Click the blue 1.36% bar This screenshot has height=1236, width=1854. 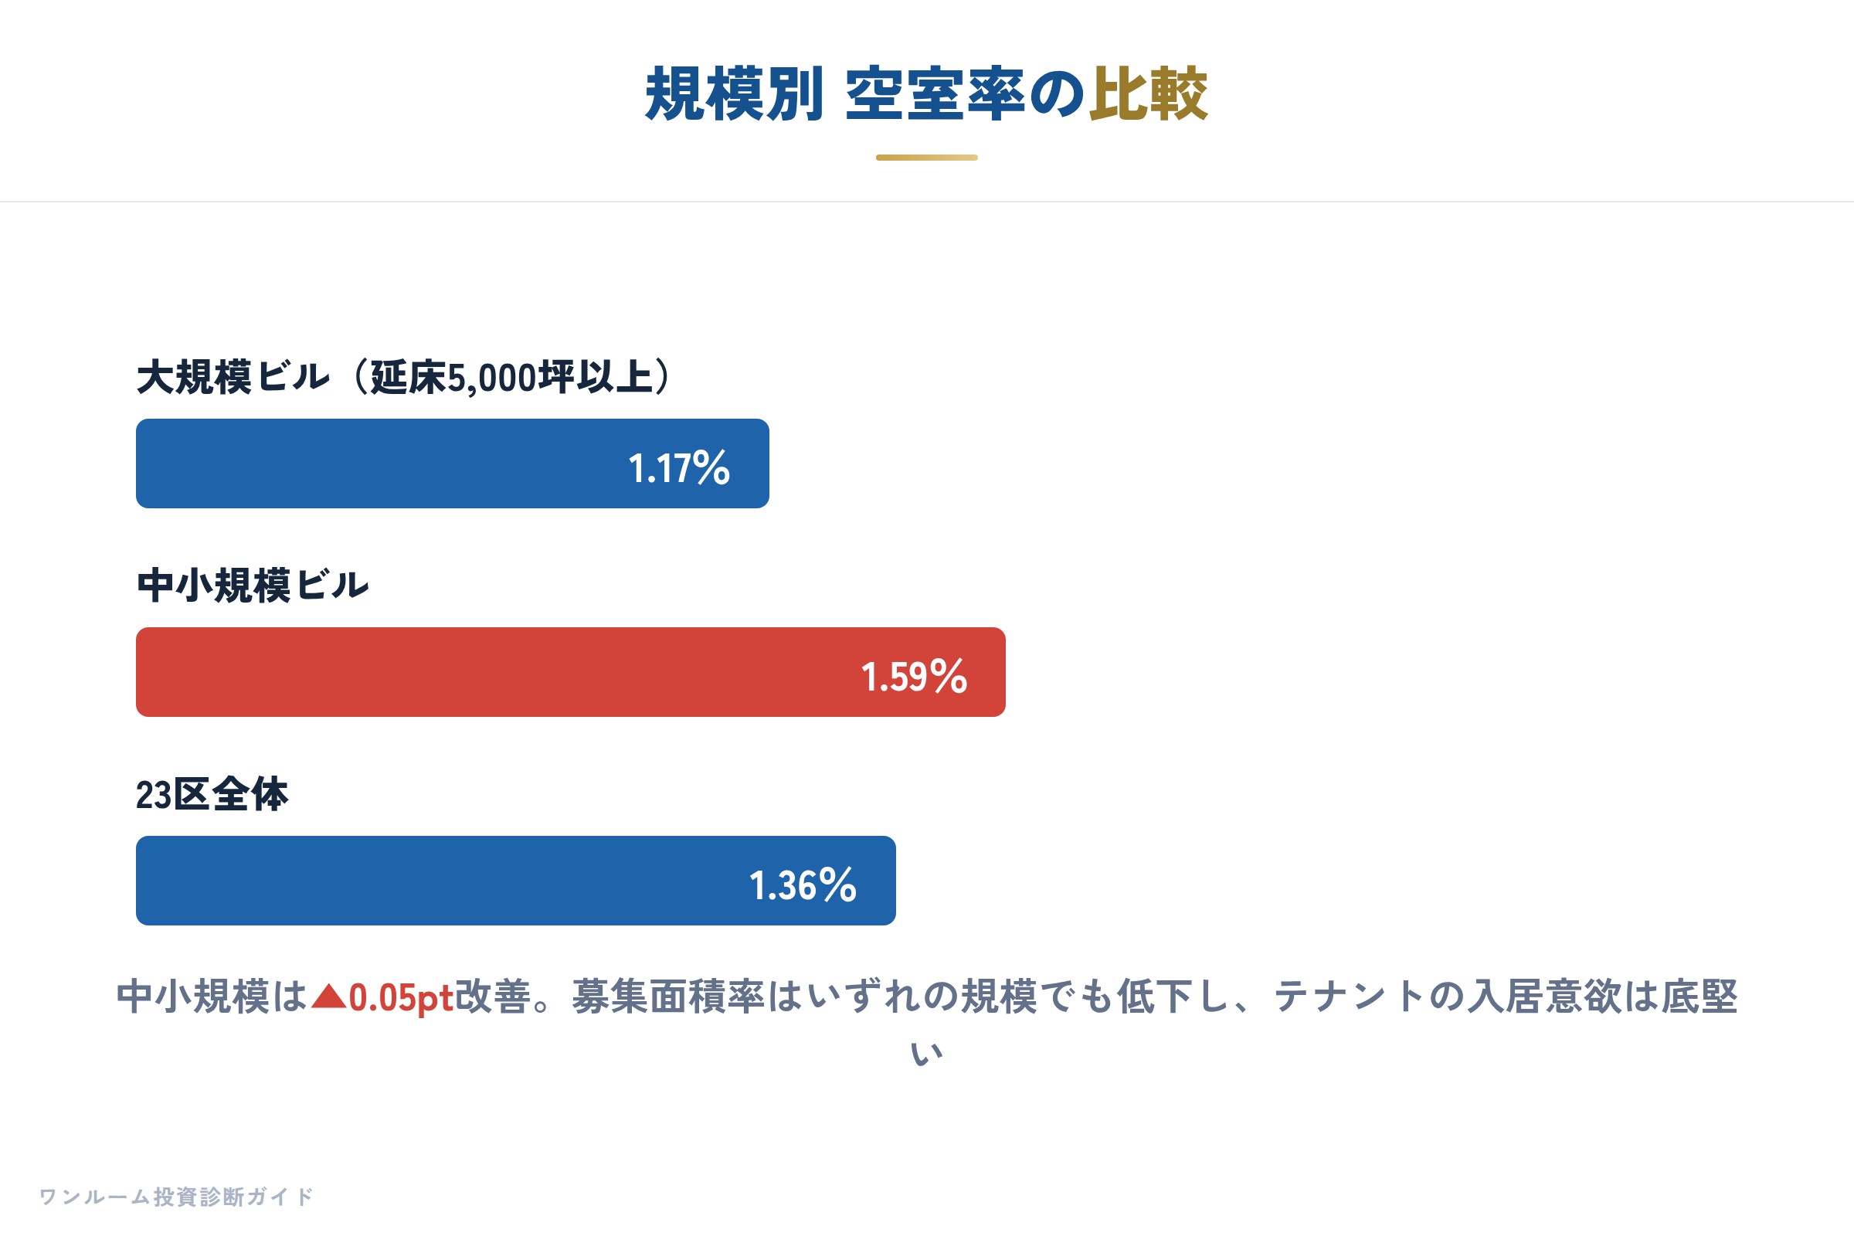tap(515, 881)
